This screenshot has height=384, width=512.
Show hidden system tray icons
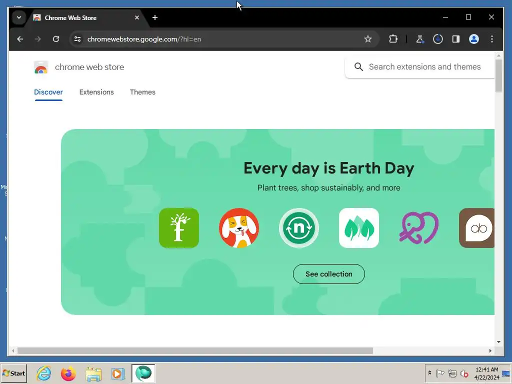[429, 373]
